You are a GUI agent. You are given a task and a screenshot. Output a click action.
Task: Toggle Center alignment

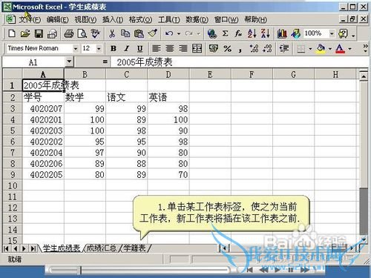point(170,48)
